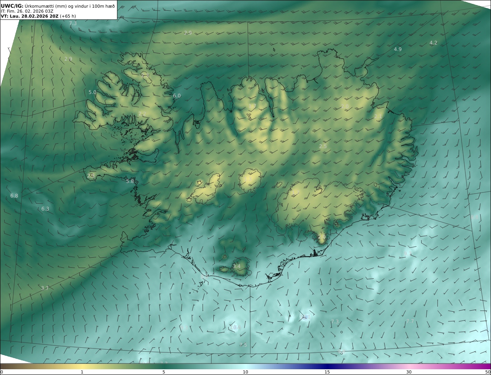Select 'Úrkomumætti (mm) og vindur í 100m hæð' caption
This screenshot has height=375, width=491.
pos(70,6)
